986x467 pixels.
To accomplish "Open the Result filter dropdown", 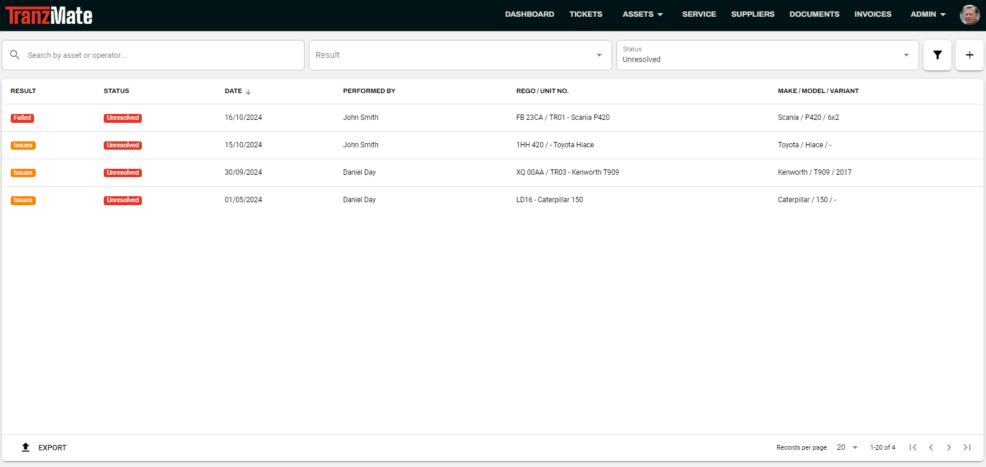I will pyautogui.click(x=460, y=55).
